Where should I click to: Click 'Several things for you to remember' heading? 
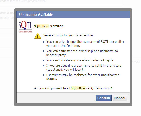pos(69,35)
